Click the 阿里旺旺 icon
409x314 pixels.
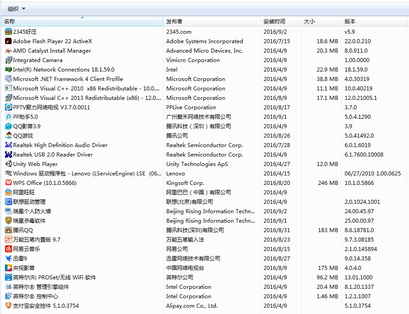coord(9,192)
